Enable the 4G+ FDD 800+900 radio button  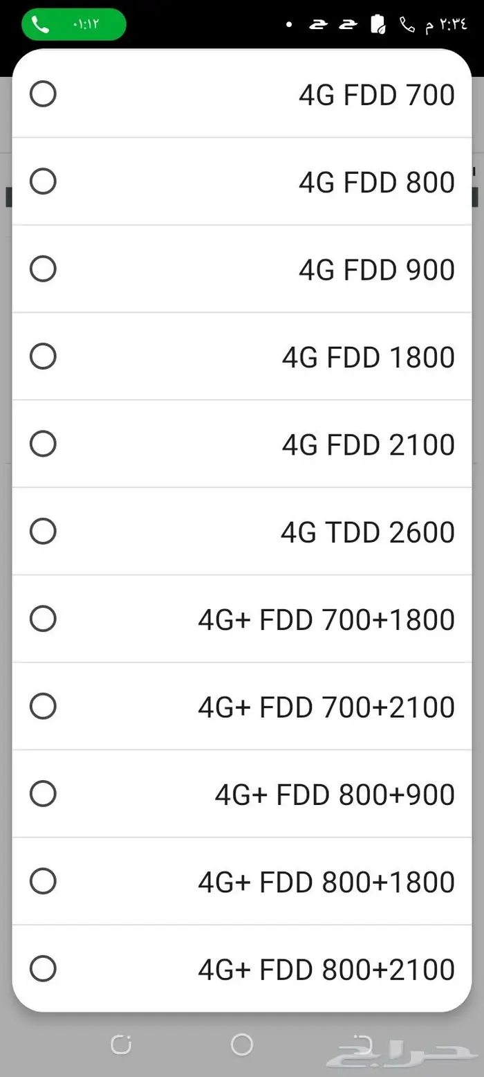pyautogui.click(x=43, y=793)
